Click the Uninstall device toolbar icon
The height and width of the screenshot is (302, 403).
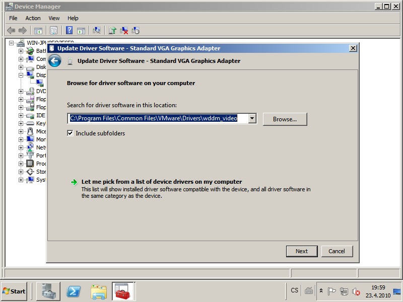[124, 30]
